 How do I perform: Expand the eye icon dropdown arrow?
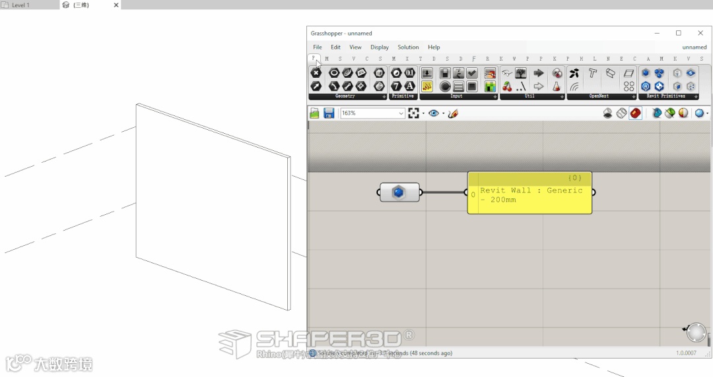(444, 113)
